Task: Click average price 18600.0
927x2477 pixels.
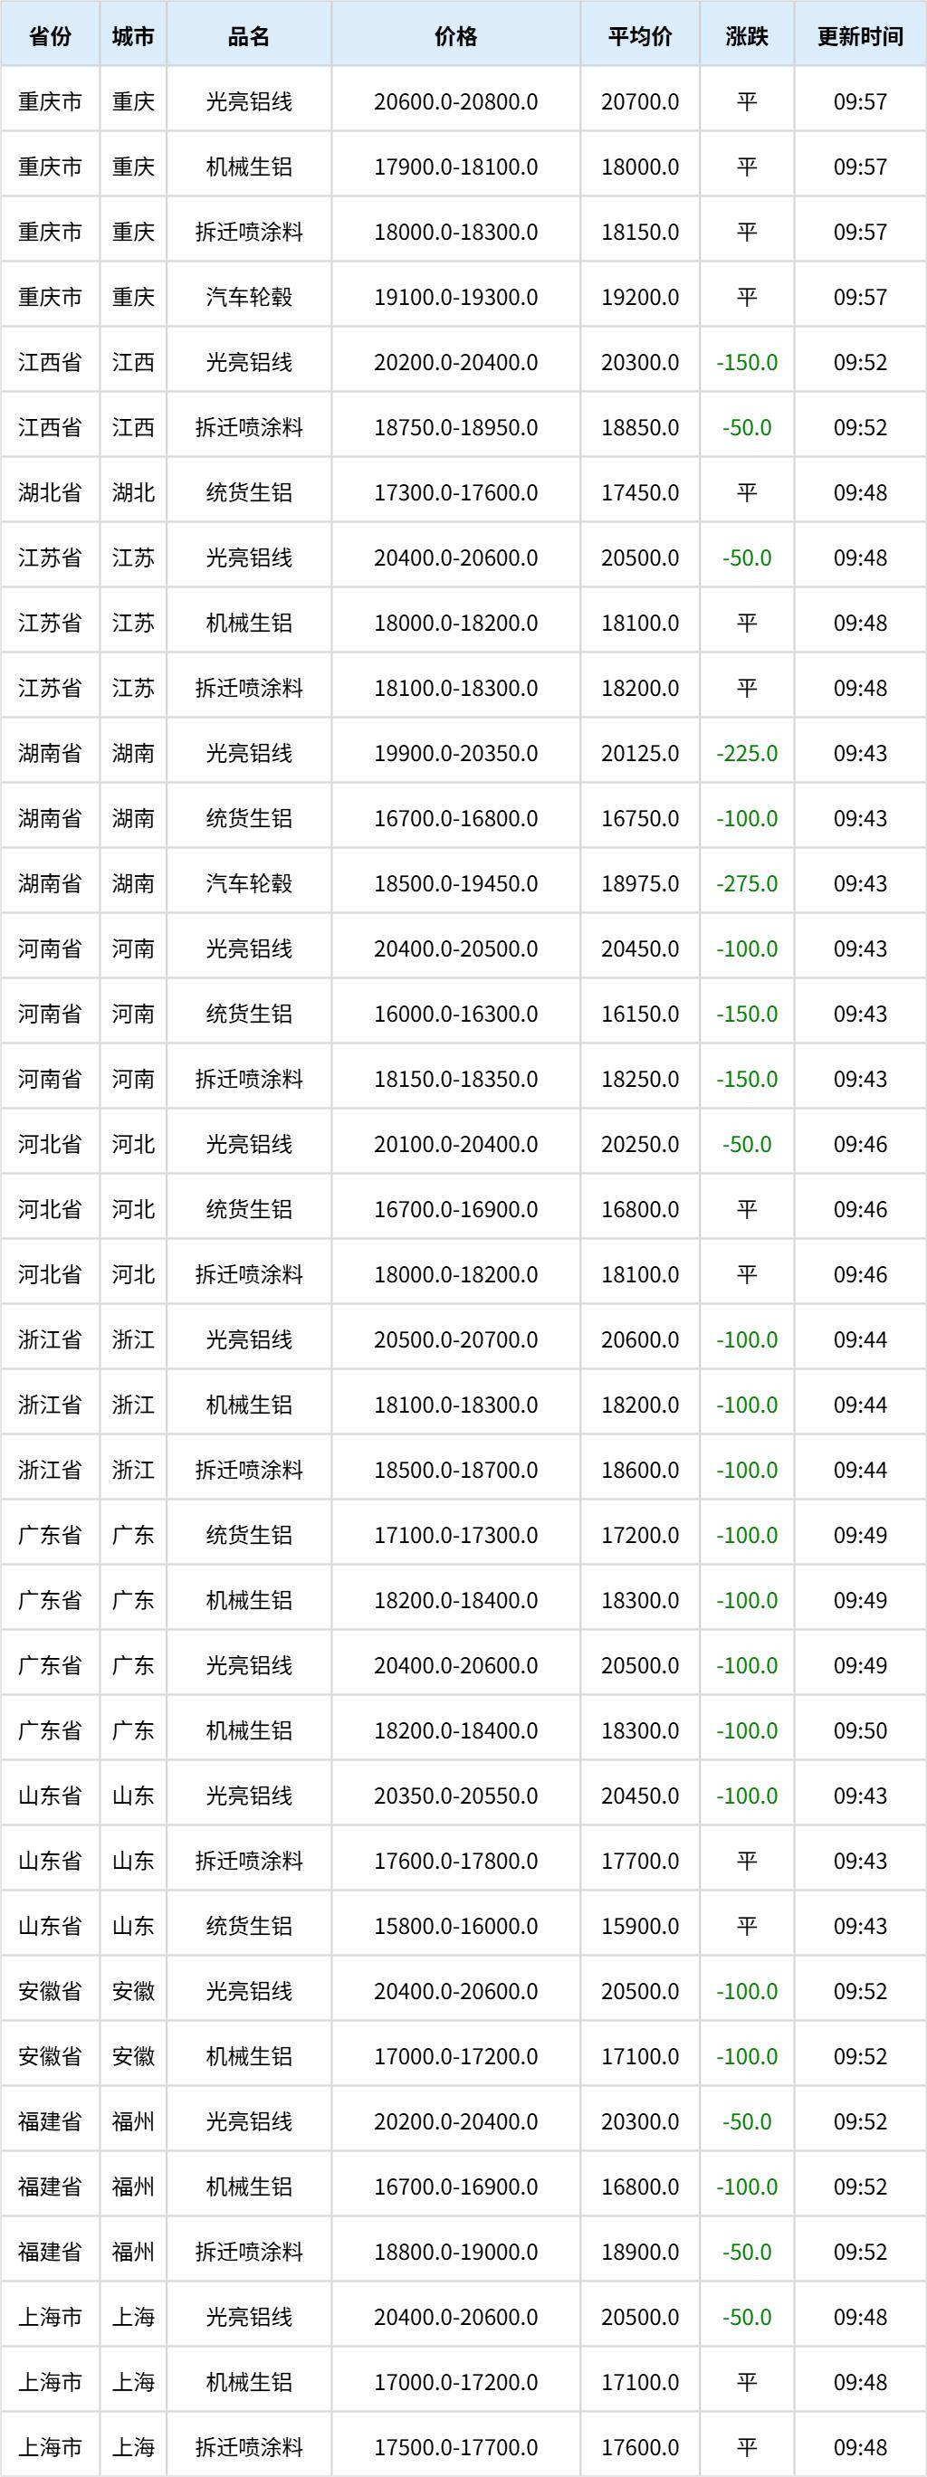Action: click(640, 1471)
